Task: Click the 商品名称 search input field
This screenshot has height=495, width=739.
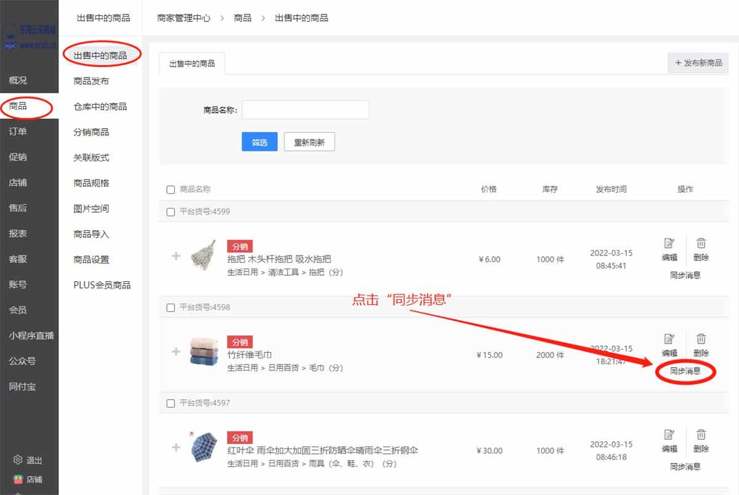Action: coord(305,110)
